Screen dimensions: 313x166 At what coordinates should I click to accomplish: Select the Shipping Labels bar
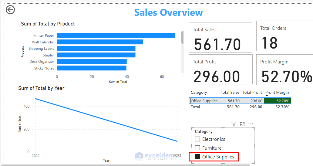click(x=96, y=49)
